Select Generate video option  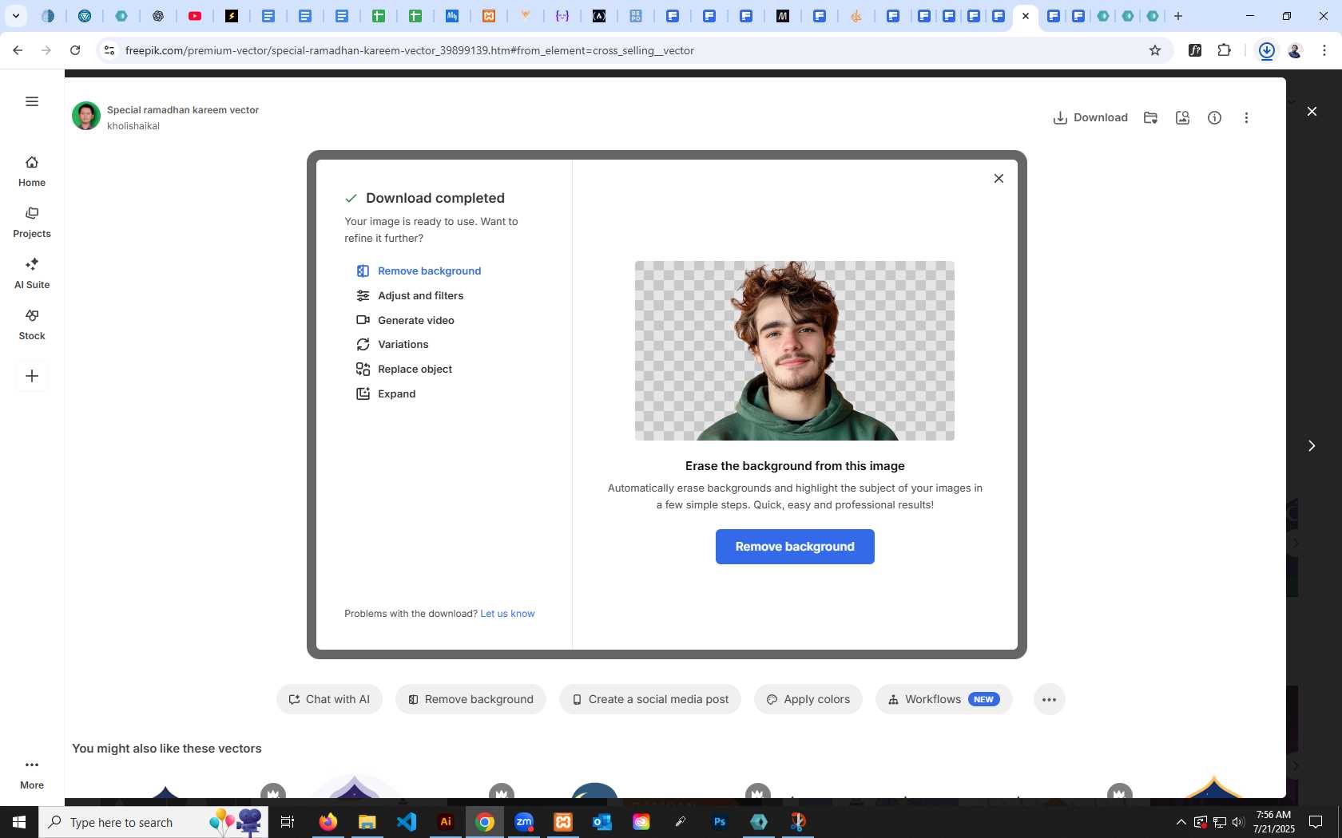405,321
